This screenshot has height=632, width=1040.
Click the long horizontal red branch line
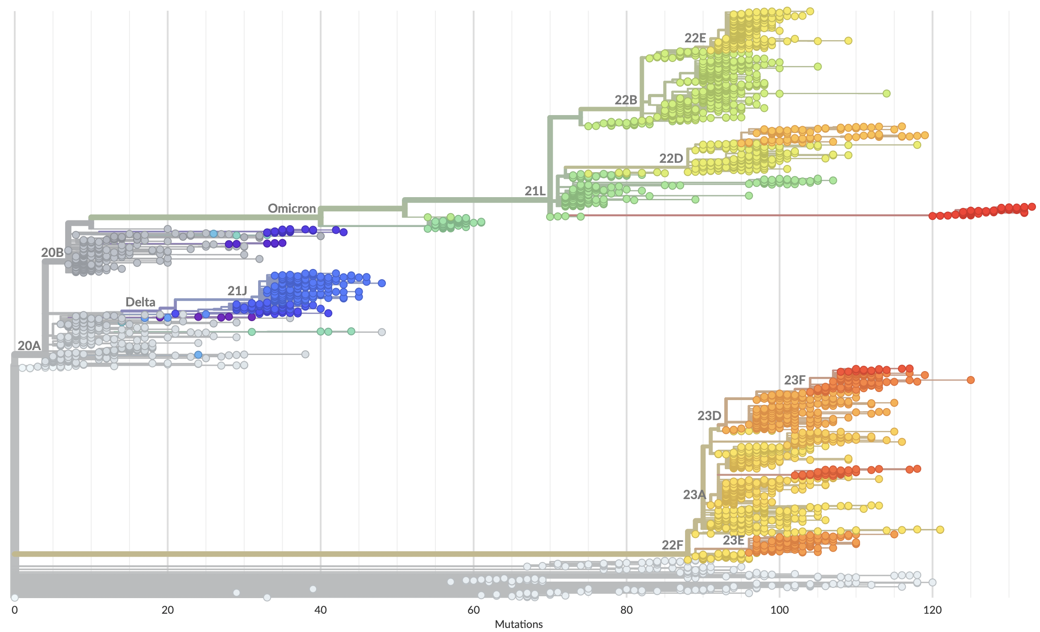point(759,215)
